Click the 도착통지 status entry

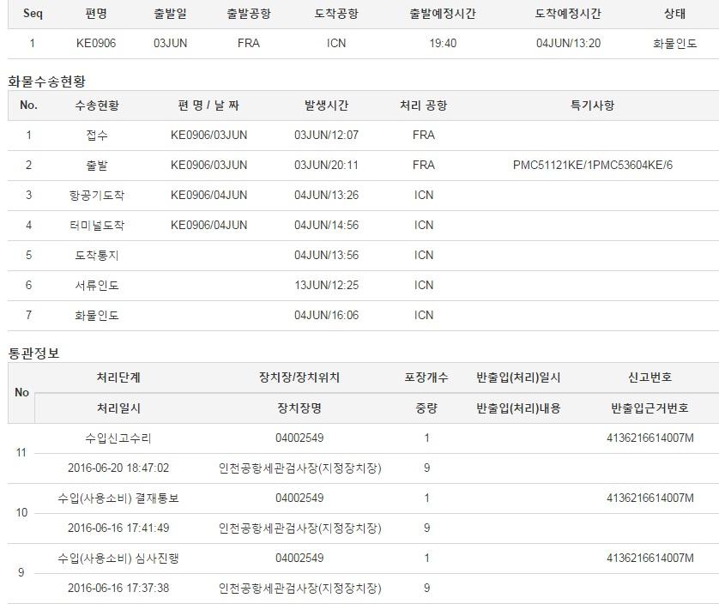[97, 255]
